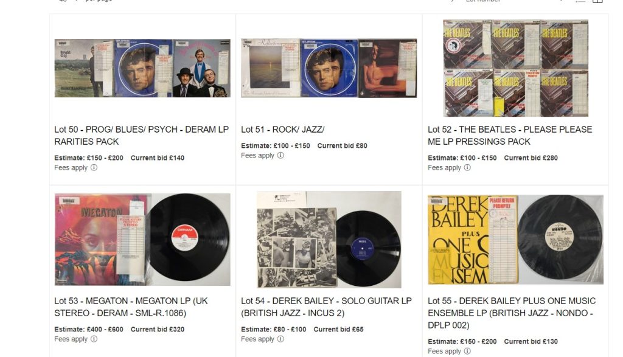Image resolution: width=623 pixels, height=357 pixels.
Task: Click the Lot 50 album covers thumbnail
Action: 142,68
